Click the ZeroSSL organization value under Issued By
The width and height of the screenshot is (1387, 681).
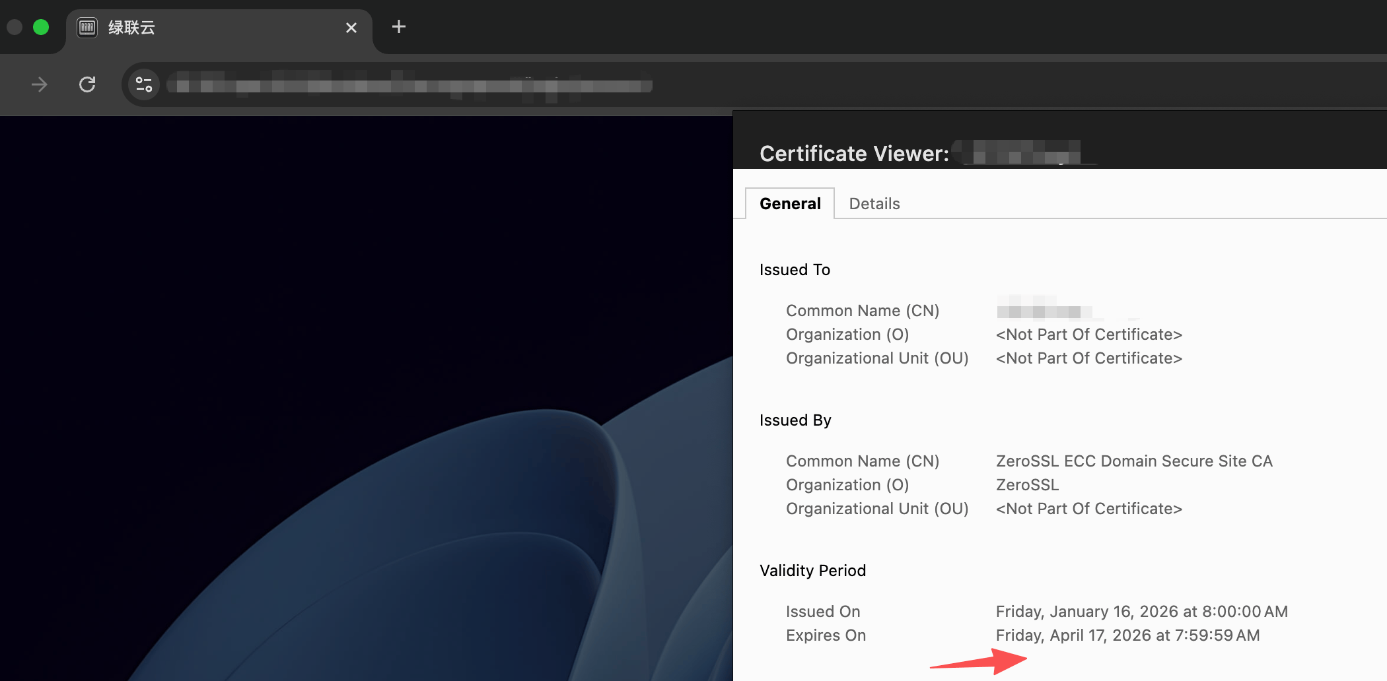coord(1027,485)
